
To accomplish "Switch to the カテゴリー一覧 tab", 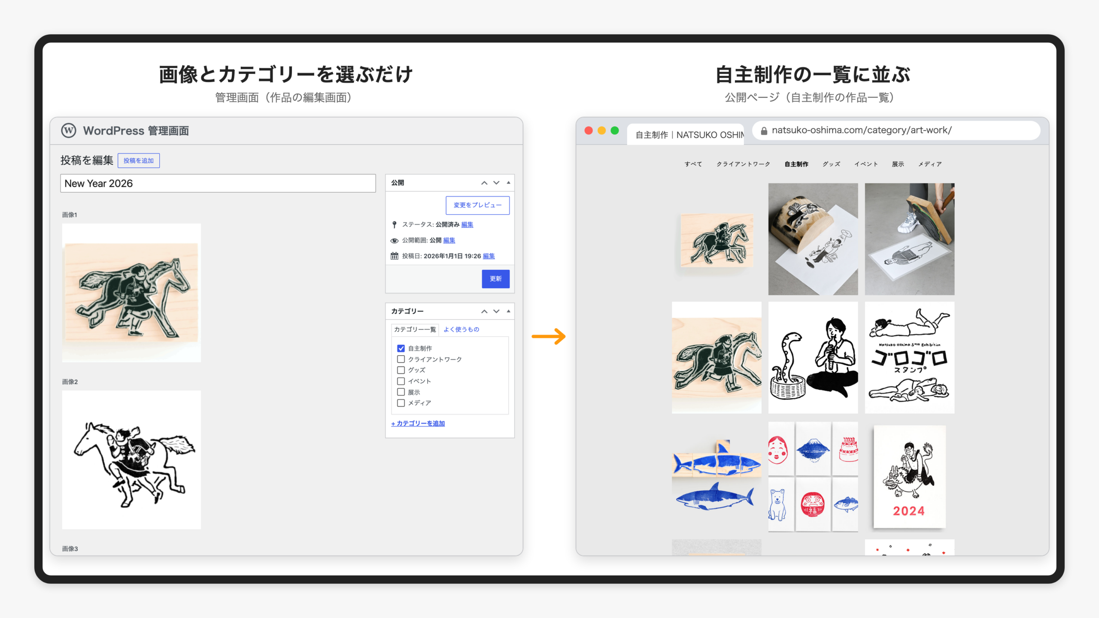I will coord(415,329).
